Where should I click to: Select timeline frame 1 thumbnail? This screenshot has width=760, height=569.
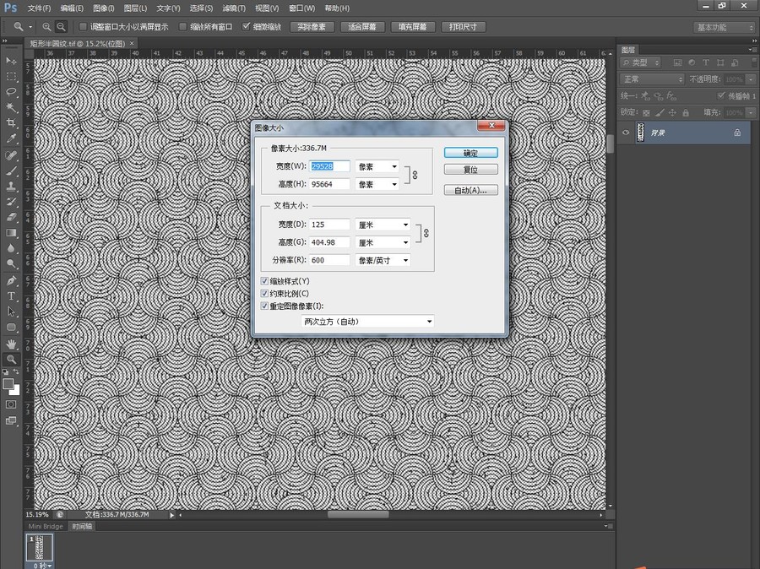39,547
